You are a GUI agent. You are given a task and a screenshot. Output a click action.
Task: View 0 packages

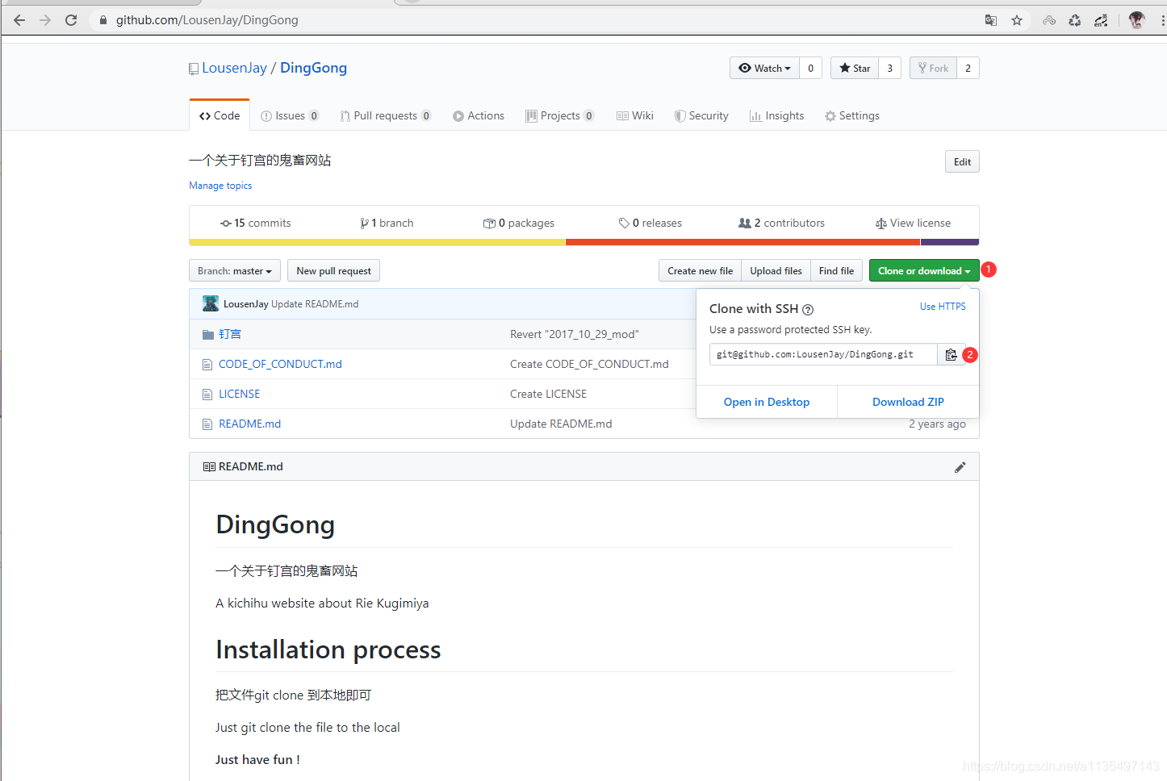pyautogui.click(x=519, y=223)
